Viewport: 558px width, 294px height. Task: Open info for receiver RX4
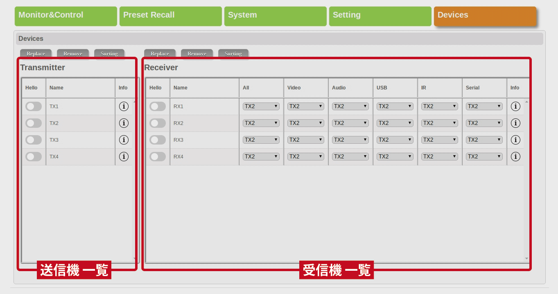(x=515, y=156)
